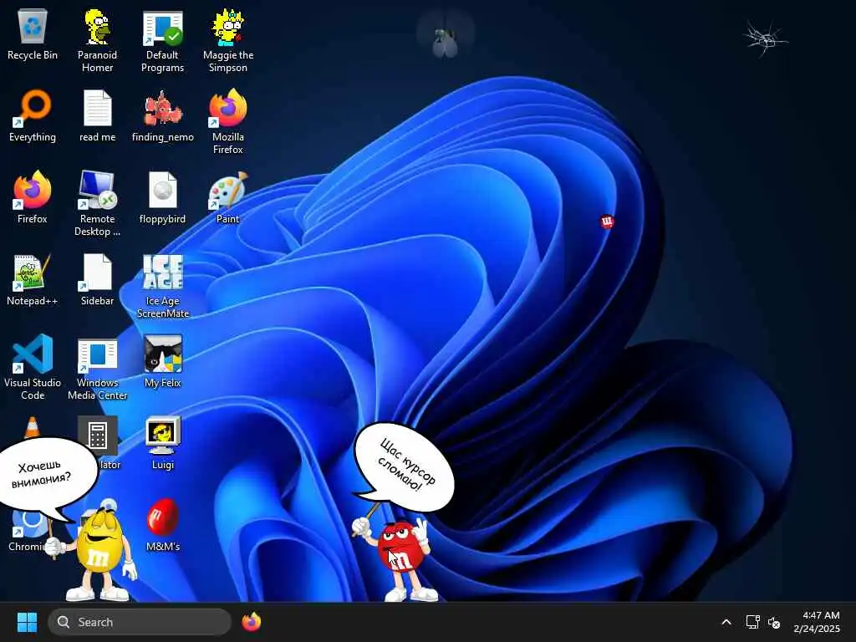Open Visual Studio Code shortcut
Screen dimensions: 856x642
[33, 368]
